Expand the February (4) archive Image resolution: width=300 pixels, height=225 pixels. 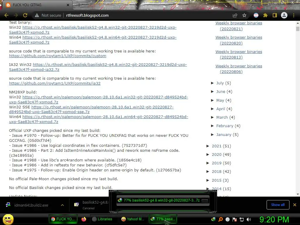212,126
